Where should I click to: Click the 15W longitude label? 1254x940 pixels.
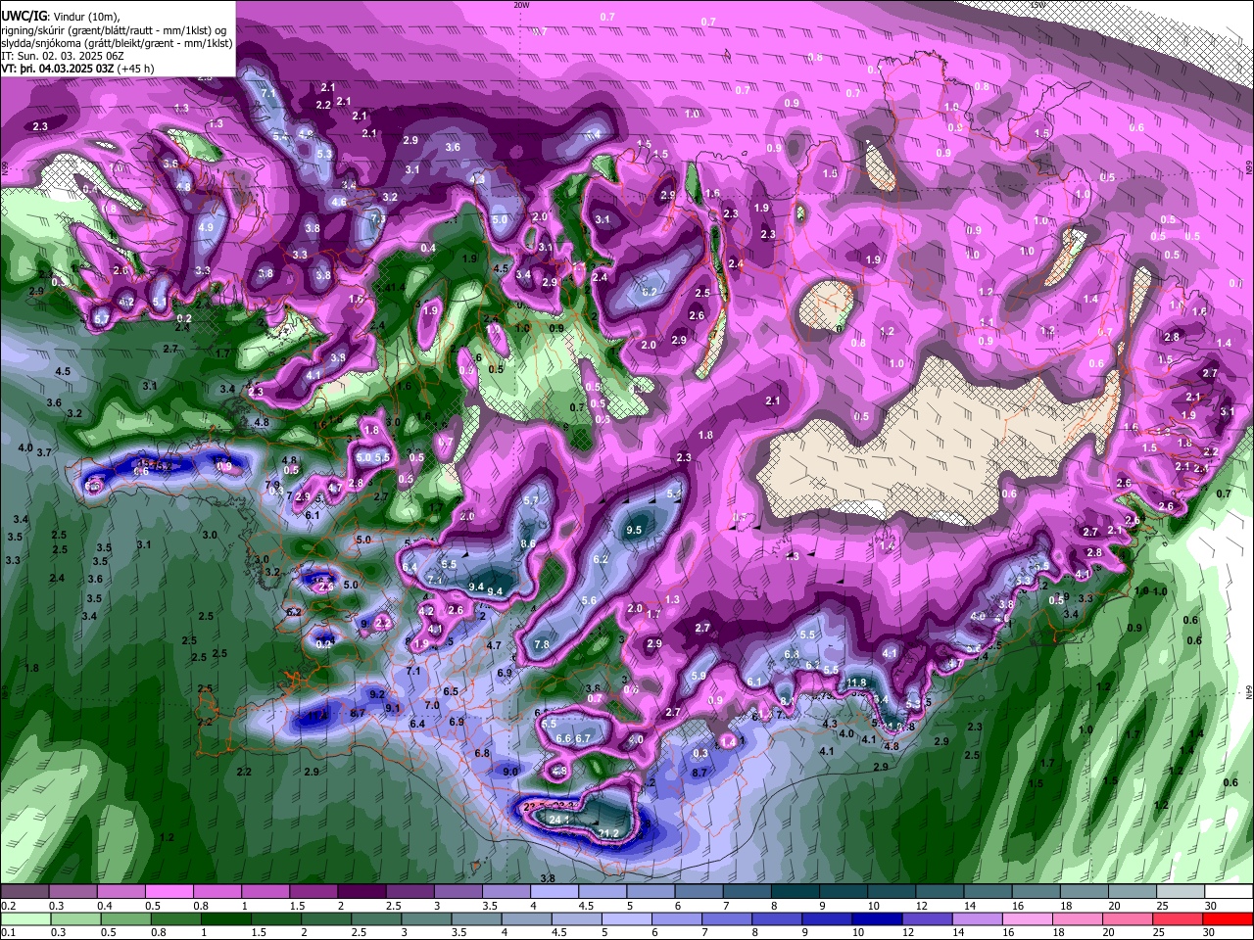tap(1037, 5)
